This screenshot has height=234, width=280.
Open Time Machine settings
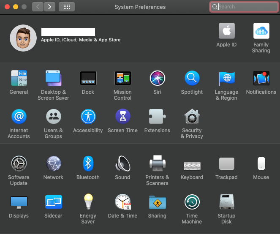[192, 202]
